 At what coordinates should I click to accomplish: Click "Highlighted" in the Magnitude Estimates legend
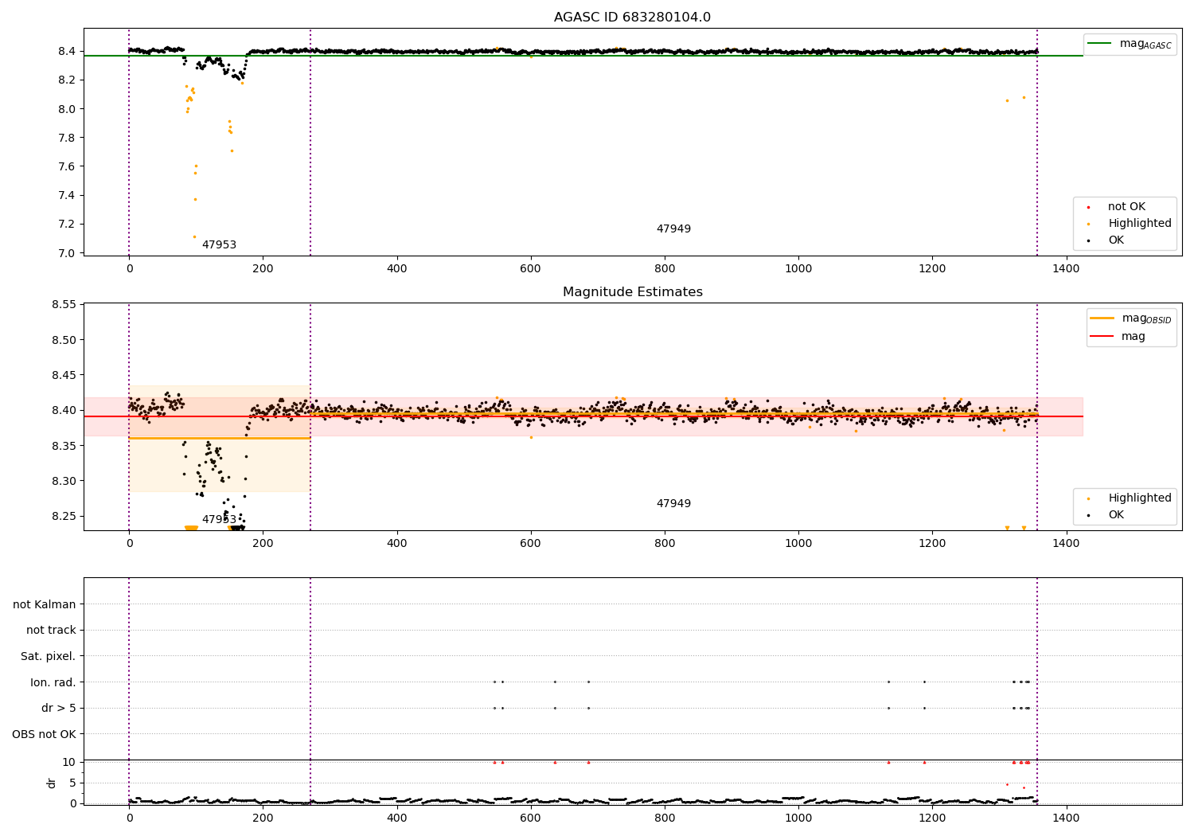1140,498
